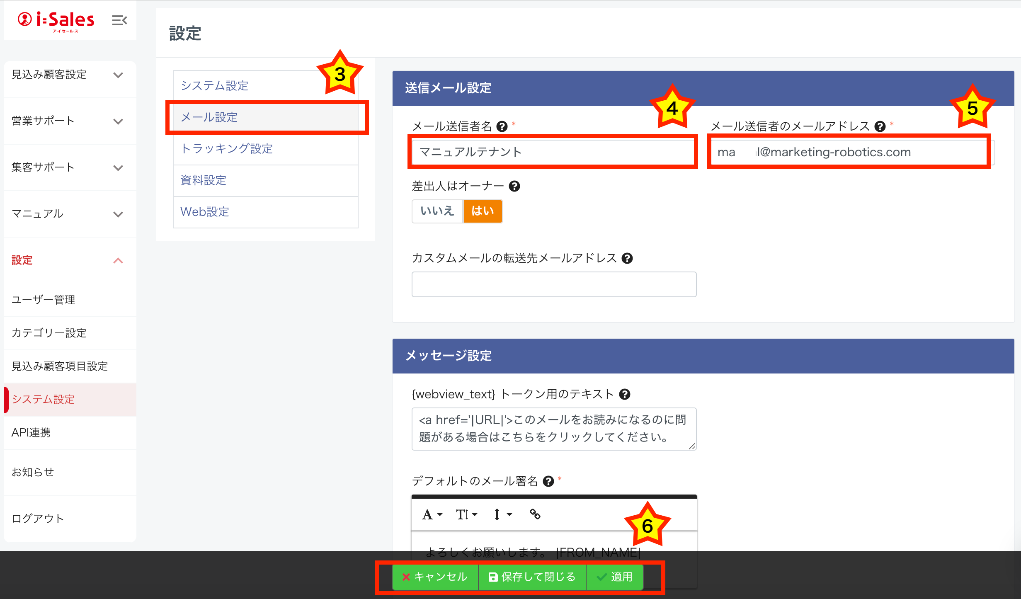Click カスタムメールの転送先メールアドレス input field
1021x599 pixels.
tap(554, 284)
